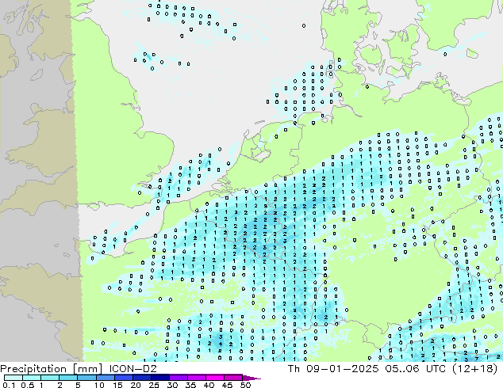503x388 pixels.
Task: Click the '0.5' legend scale label
Action: [x=28, y=385]
